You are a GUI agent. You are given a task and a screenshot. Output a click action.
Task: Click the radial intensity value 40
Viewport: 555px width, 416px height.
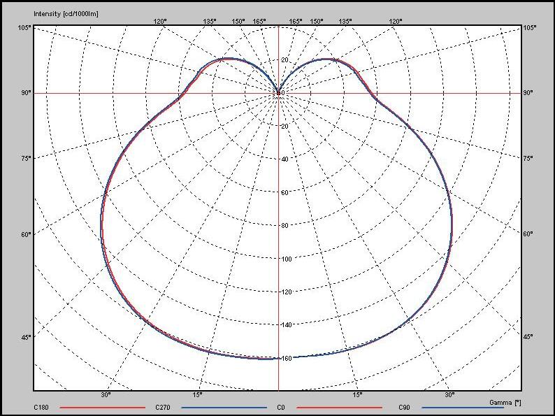284,159
